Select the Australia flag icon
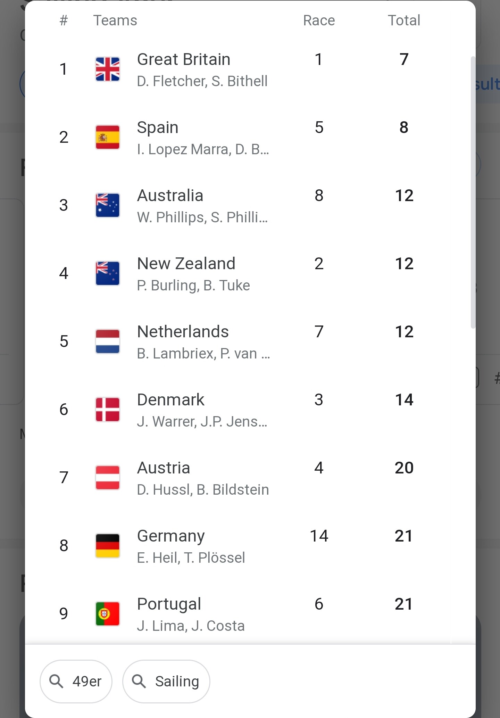500x718 pixels. 108,205
